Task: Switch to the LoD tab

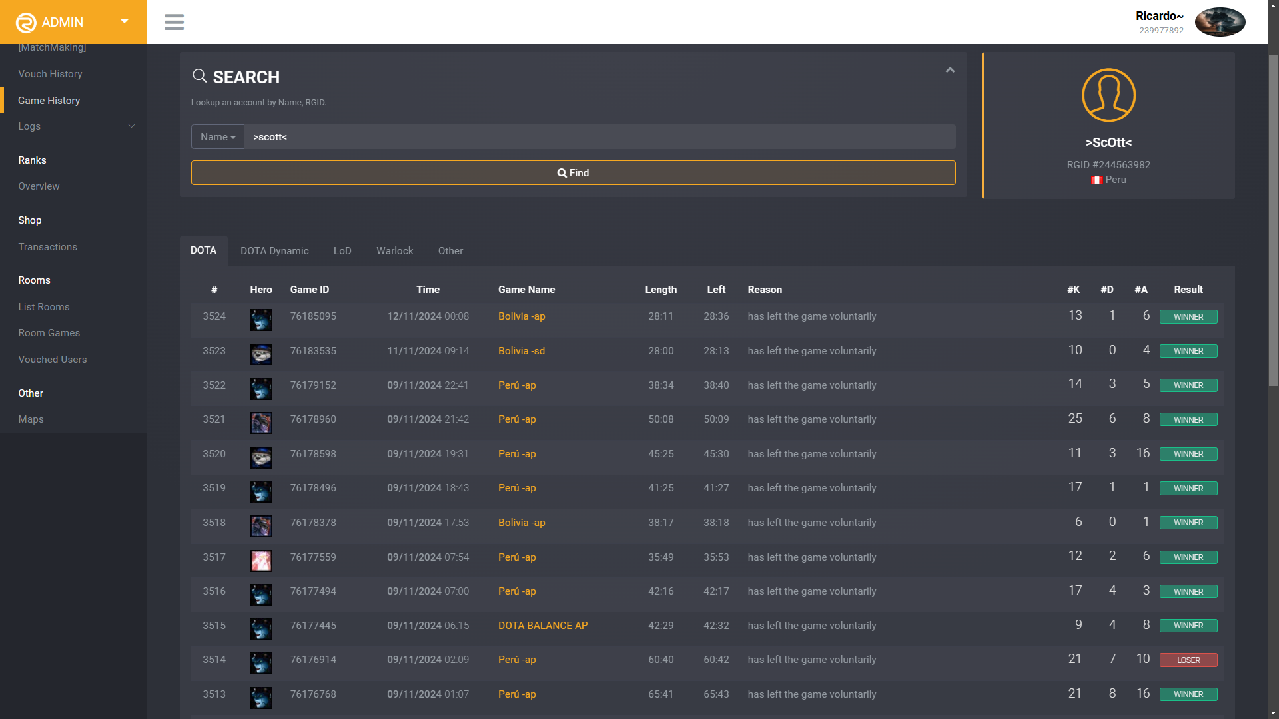Action: pos(342,251)
